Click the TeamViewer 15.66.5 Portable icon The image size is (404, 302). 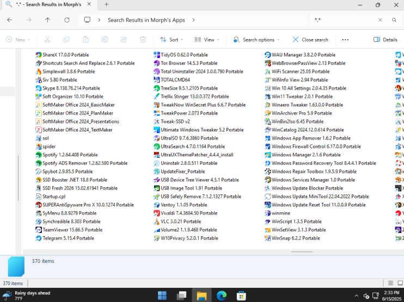[x=39, y=230]
